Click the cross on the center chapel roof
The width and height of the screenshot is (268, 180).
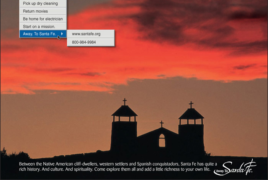click(x=162, y=124)
